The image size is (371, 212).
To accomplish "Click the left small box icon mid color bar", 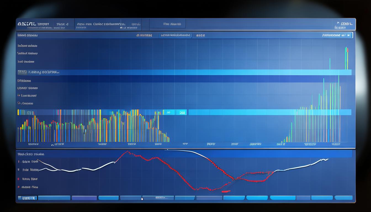I will coord(168,112).
